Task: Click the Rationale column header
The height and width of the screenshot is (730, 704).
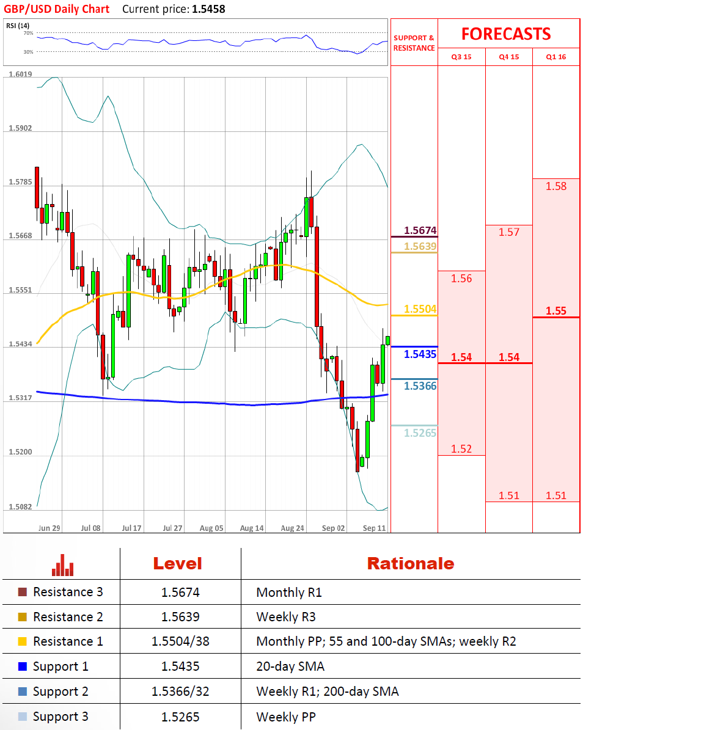Action: [411, 564]
